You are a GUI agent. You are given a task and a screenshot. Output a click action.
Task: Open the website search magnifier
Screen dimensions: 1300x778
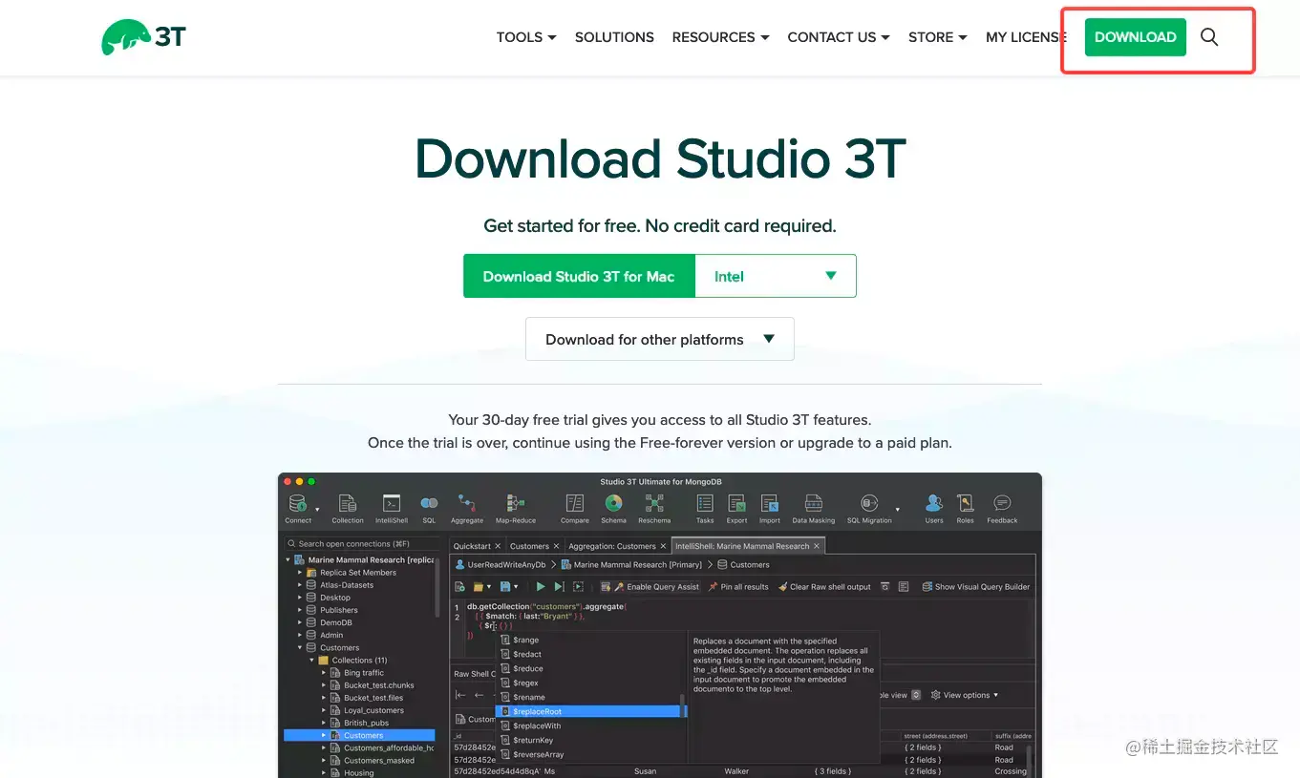1209,37
